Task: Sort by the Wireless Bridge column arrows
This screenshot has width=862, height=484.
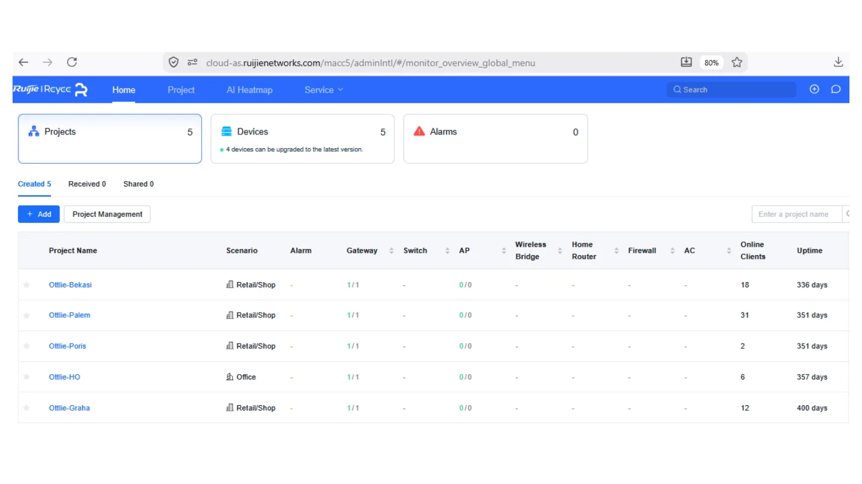Action: pyautogui.click(x=560, y=251)
